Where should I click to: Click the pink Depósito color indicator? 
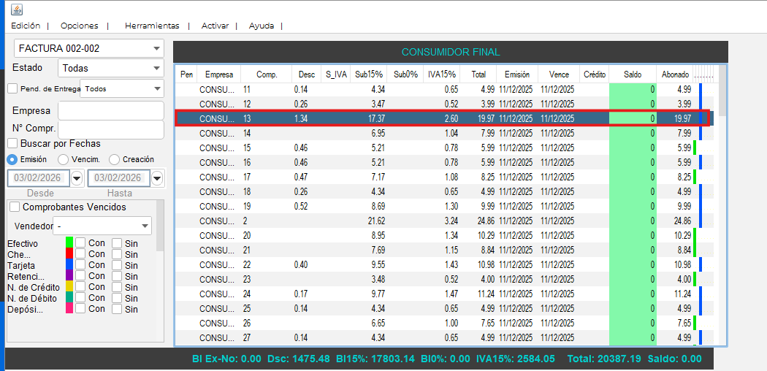(69, 309)
